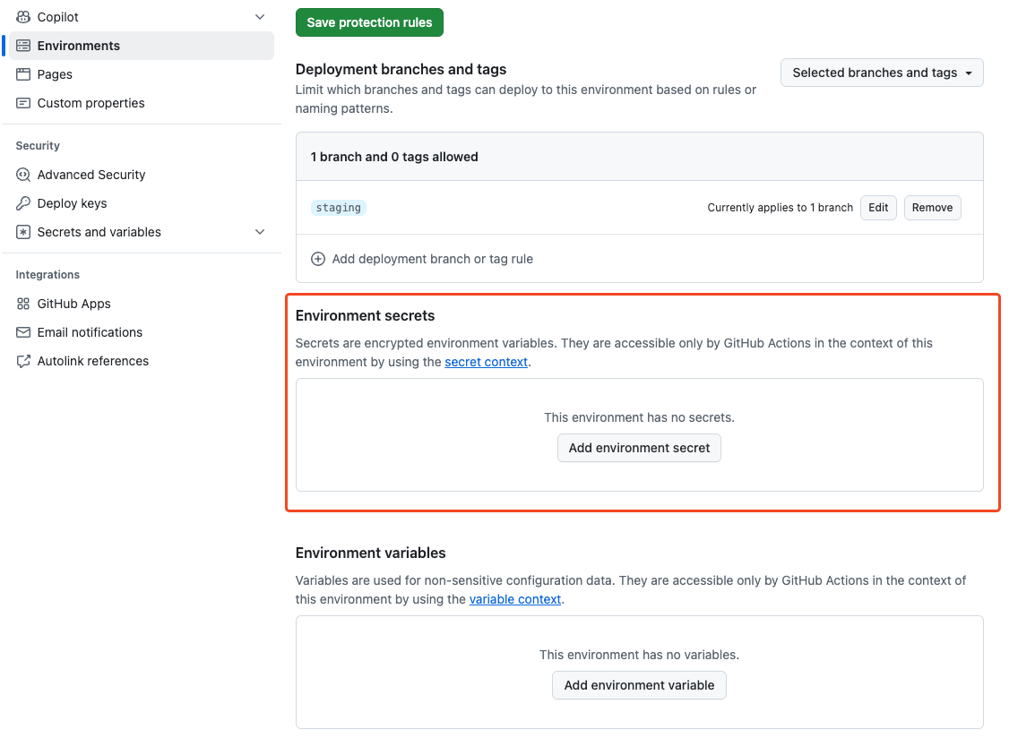The image size is (1035, 755).
Task: Open the secret context link
Action: point(486,362)
